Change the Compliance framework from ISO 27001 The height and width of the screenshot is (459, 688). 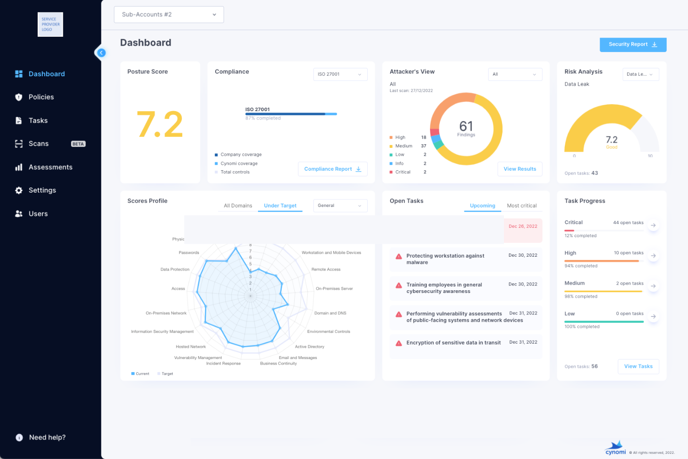pos(340,74)
